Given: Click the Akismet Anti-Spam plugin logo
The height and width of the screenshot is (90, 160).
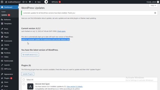Looking at the screenshot, I should pyautogui.click(x=30, y=86).
